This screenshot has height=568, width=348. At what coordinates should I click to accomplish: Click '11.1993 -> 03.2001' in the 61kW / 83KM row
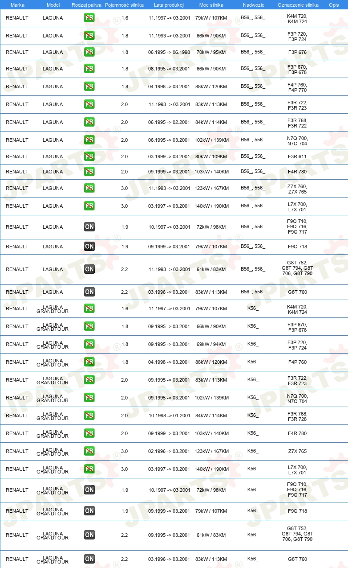pos(169,269)
